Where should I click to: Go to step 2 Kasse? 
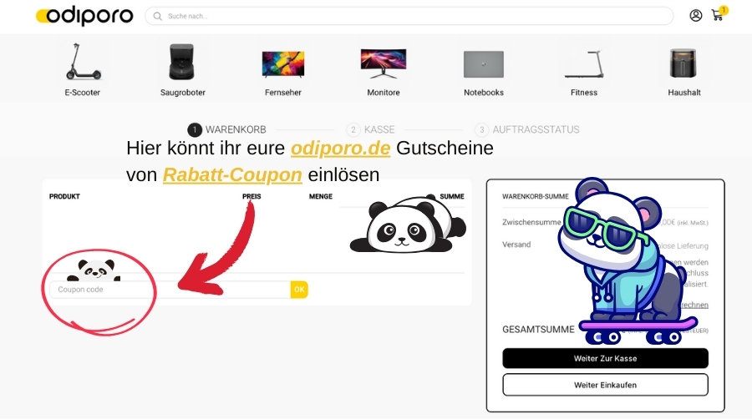point(371,129)
